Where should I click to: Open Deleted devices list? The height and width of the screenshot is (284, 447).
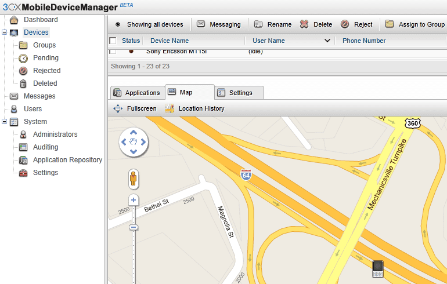point(45,83)
